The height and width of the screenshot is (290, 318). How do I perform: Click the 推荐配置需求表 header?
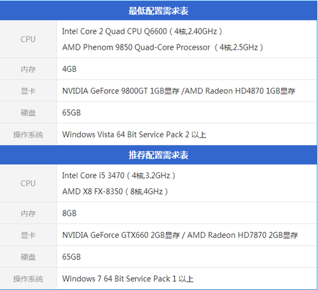(x=158, y=155)
